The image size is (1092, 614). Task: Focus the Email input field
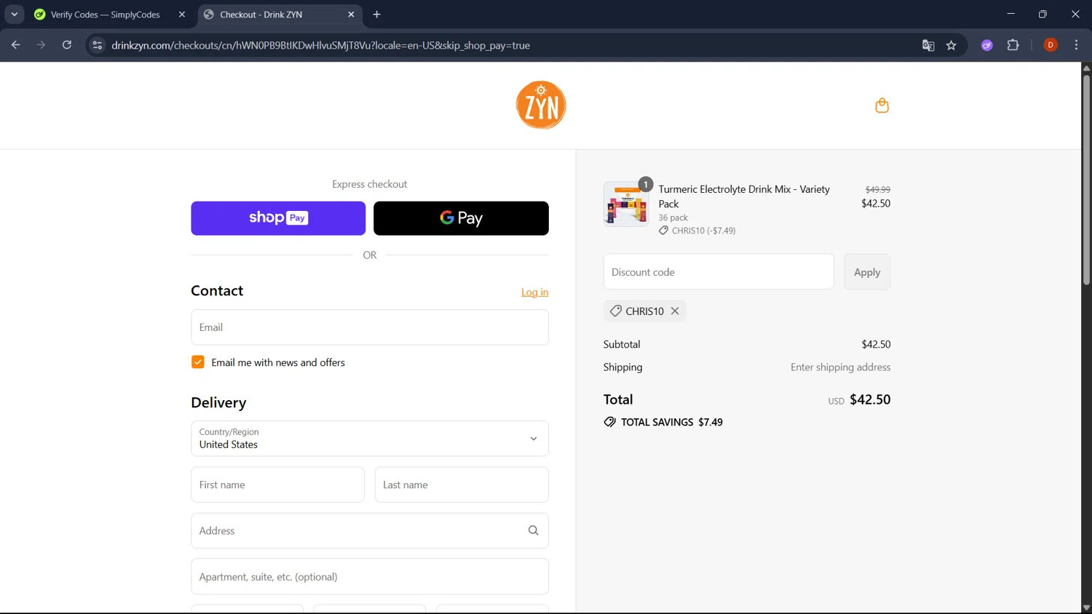370,327
